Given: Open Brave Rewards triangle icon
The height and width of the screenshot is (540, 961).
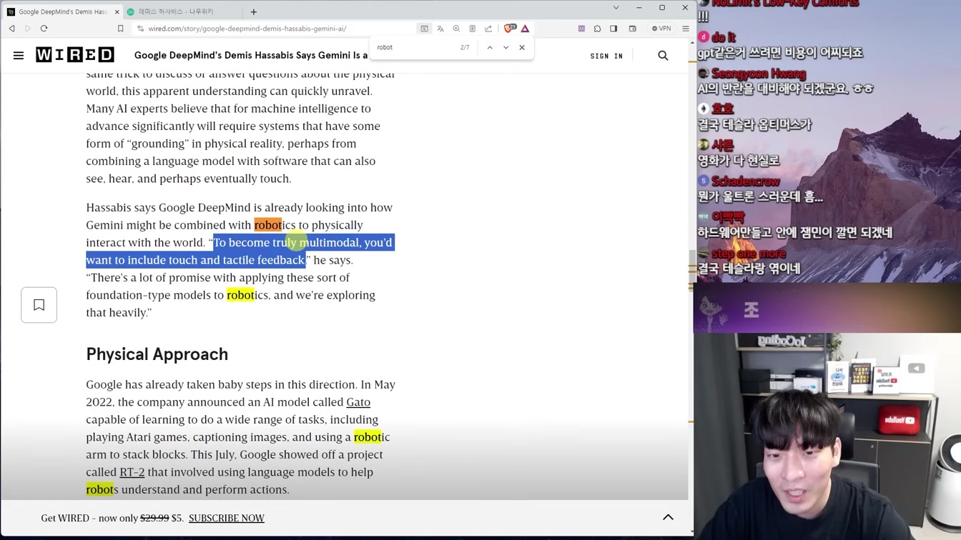Looking at the screenshot, I should pos(525,29).
